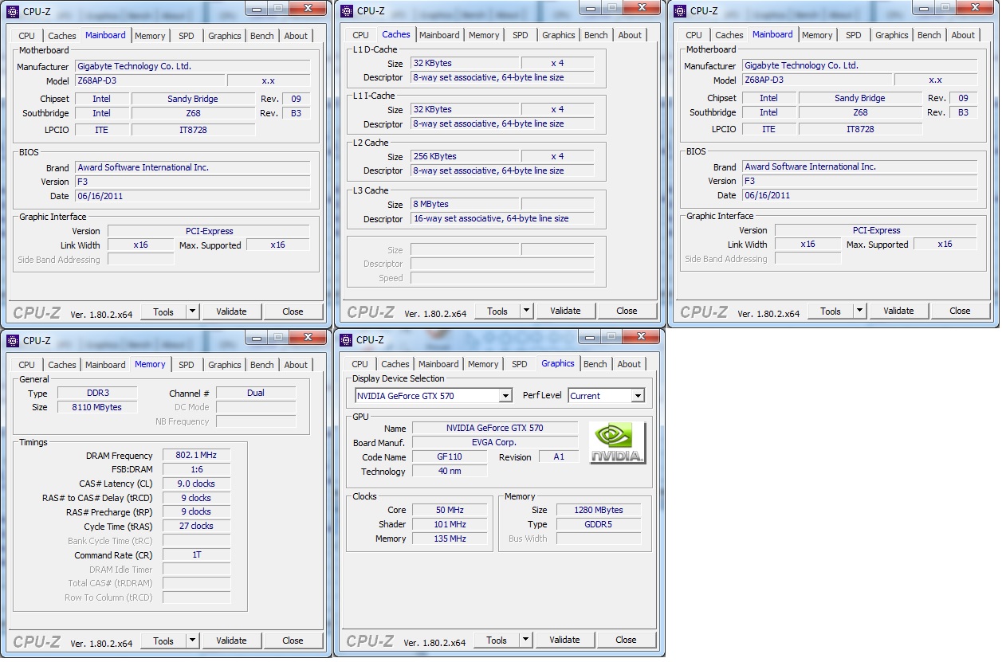Viewport: 1002px width, 662px height.
Task: Click the Technology value 40 nm
Action: 450,472
